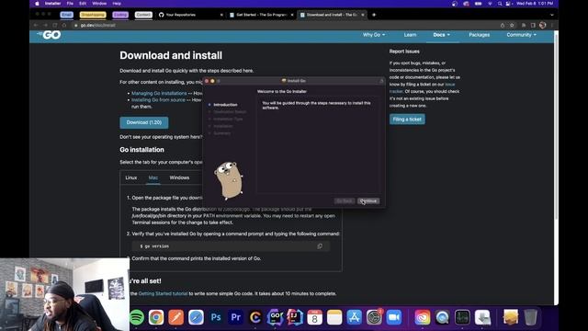Open the Edit menu
This screenshot has height=331, width=588.
tap(83, 4)
